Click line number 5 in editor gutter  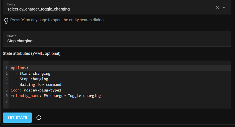tap(7, 90)
